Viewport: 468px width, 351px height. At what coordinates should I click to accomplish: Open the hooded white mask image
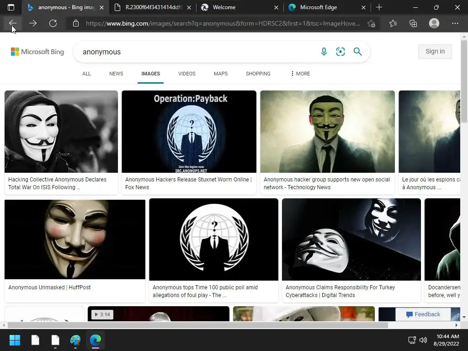pos(61,131)
